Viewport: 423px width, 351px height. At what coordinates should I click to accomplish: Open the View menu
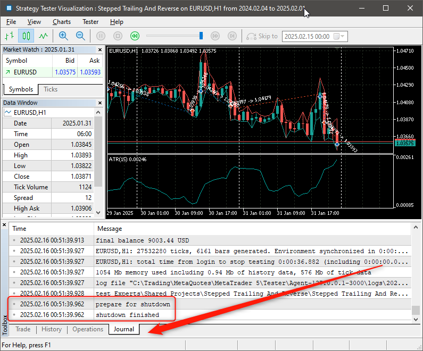pyautogui.click(x=34, y=22)
